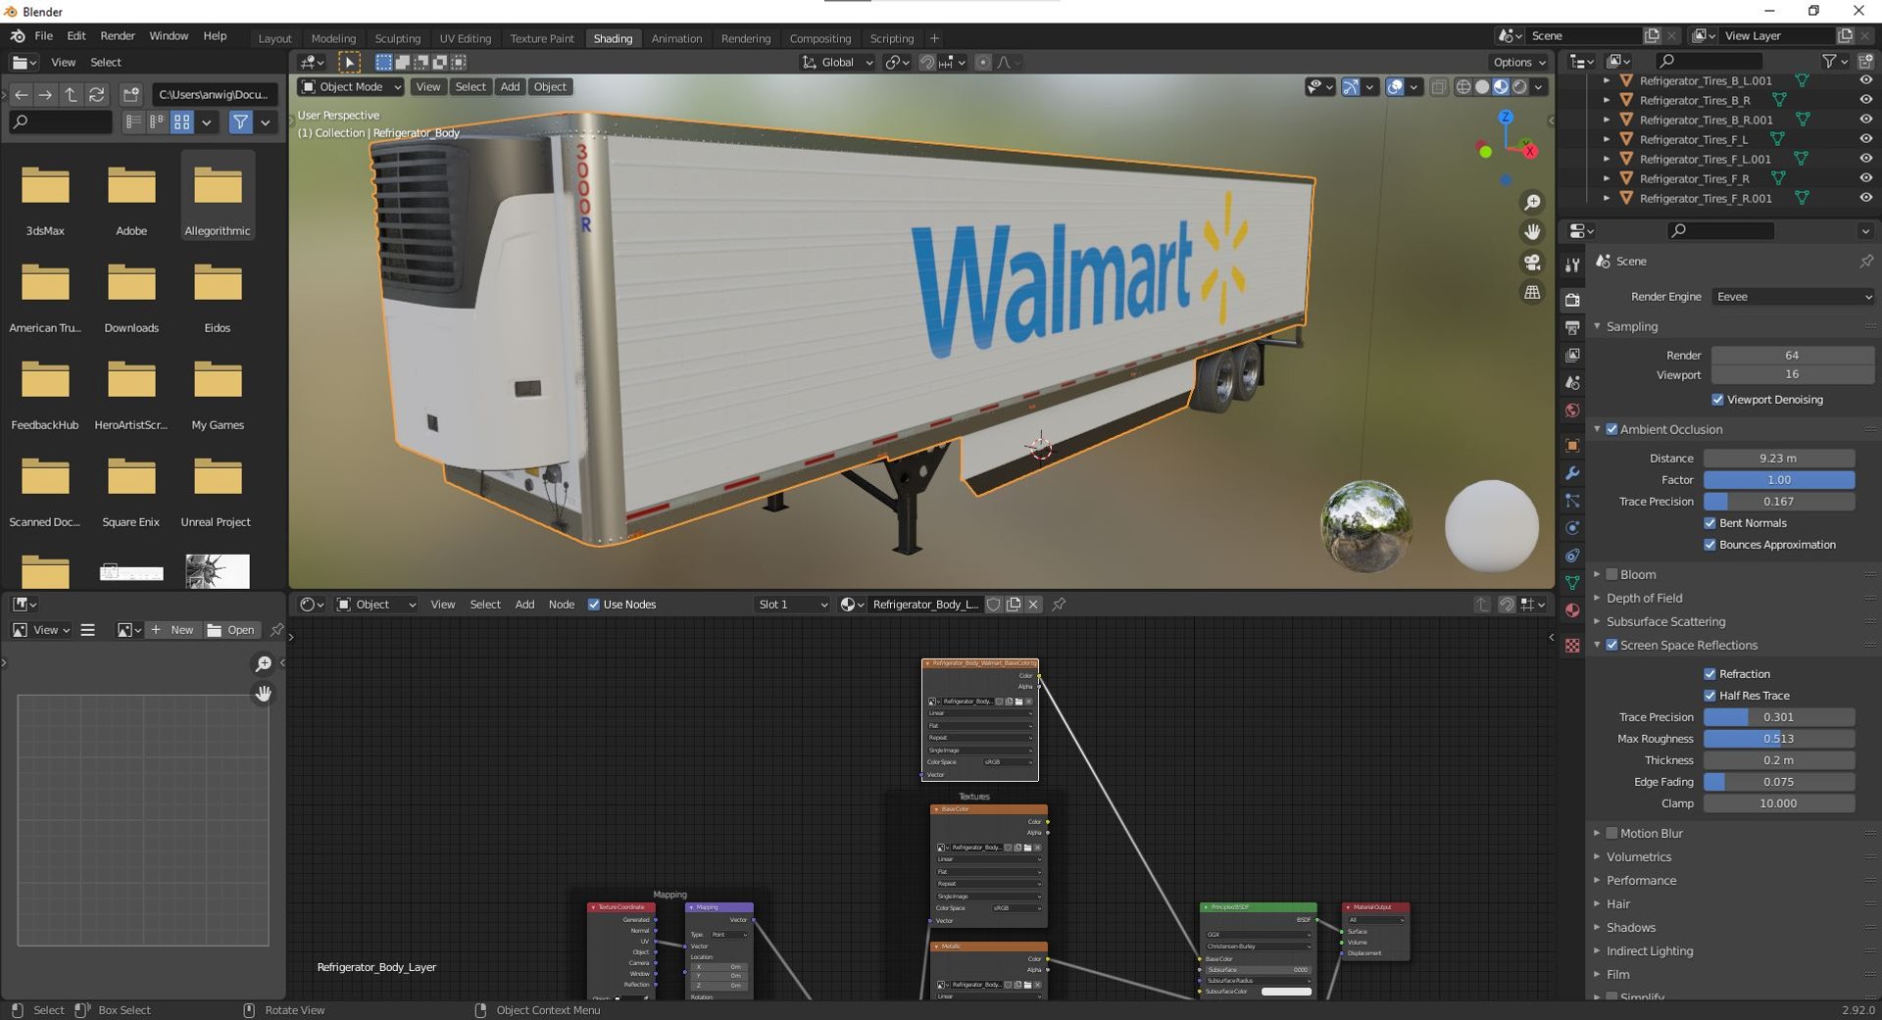Open outliner filter funnel

click(1829, 62)
